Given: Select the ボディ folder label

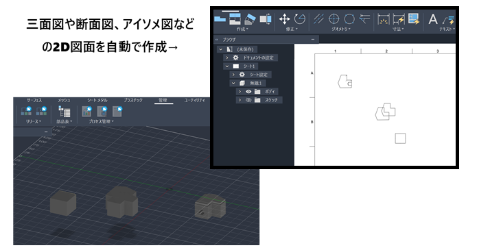Looking at the screenshot, I should tap(270, 92).
